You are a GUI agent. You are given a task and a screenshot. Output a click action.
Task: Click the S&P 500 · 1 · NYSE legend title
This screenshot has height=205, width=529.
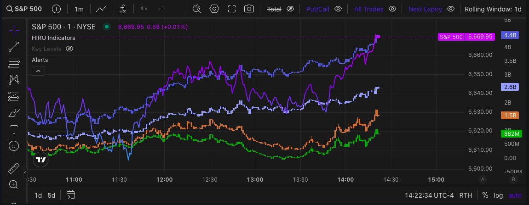tap(64, 27)
